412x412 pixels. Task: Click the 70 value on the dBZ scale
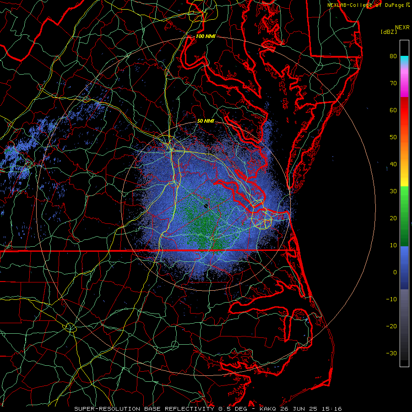pyautogui.click(x=393, y=83)
